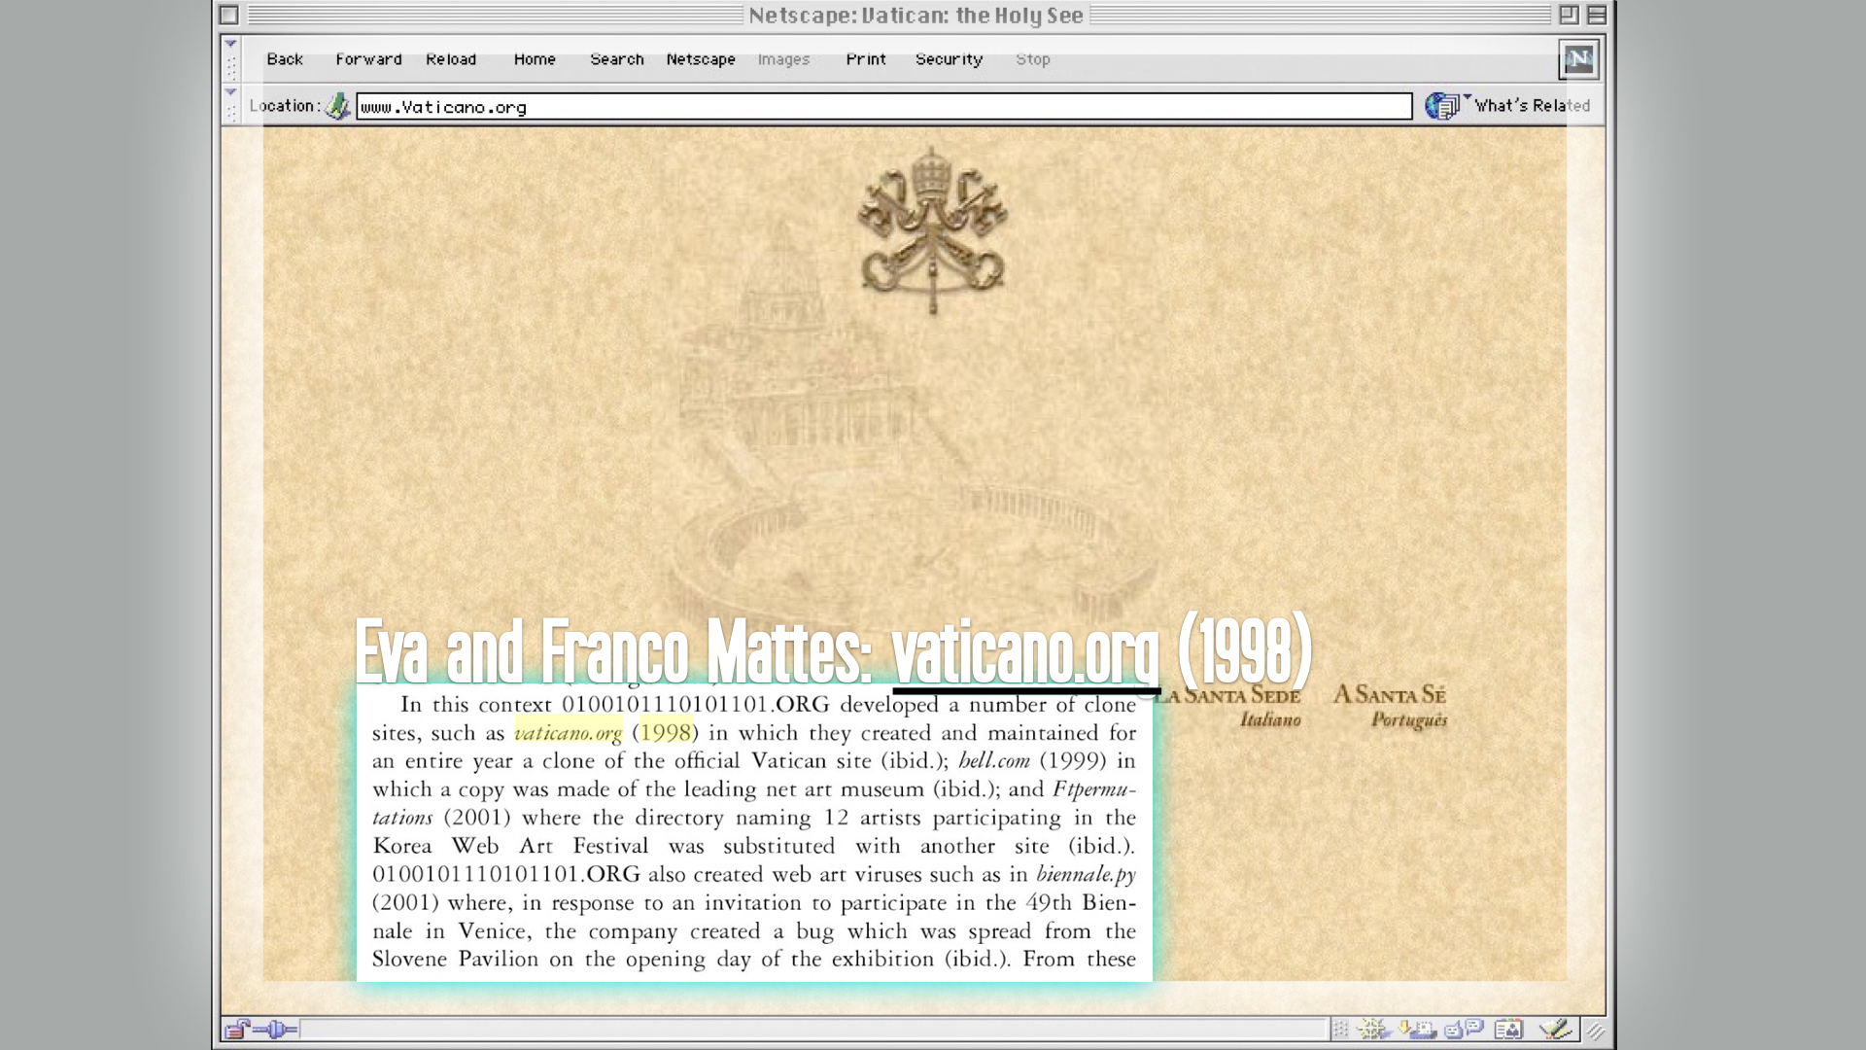Click the online/offline connection plug icon
Screen dimensions: 1866x1050
click(275, 1029)
